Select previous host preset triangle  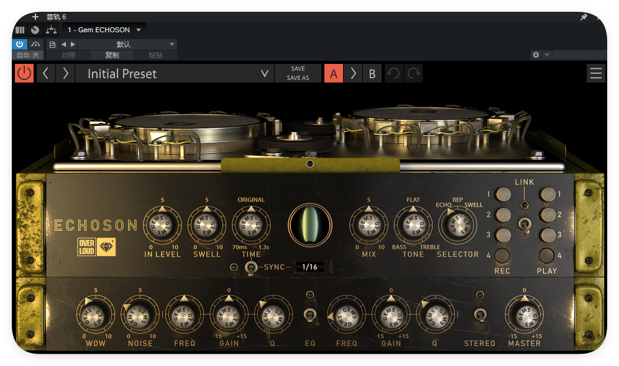tap(63, 45)
